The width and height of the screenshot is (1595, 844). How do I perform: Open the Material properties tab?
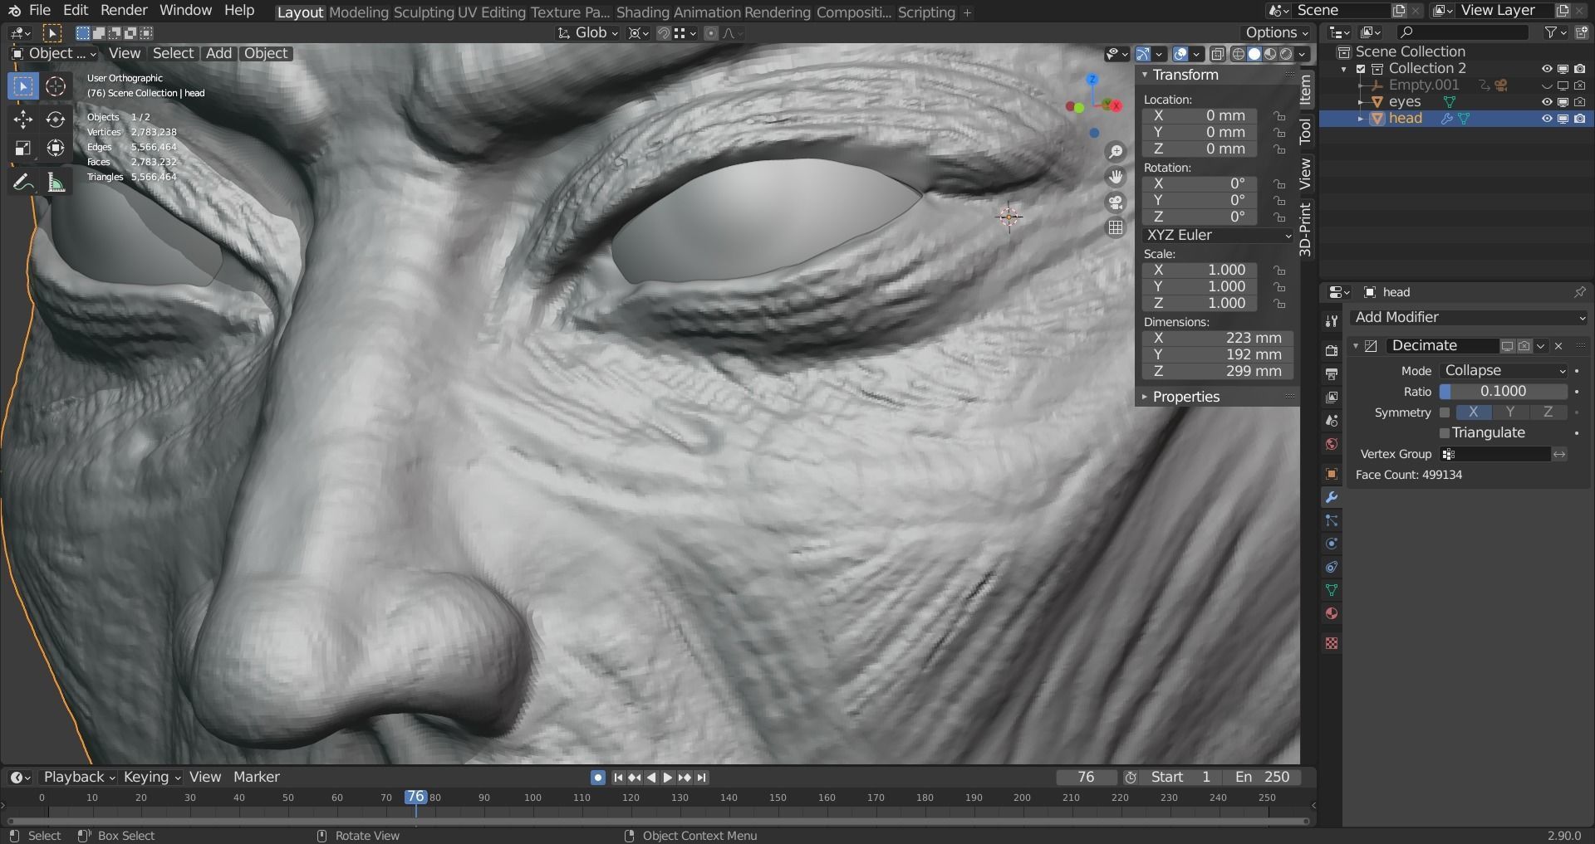click(x=1332, y=613)
